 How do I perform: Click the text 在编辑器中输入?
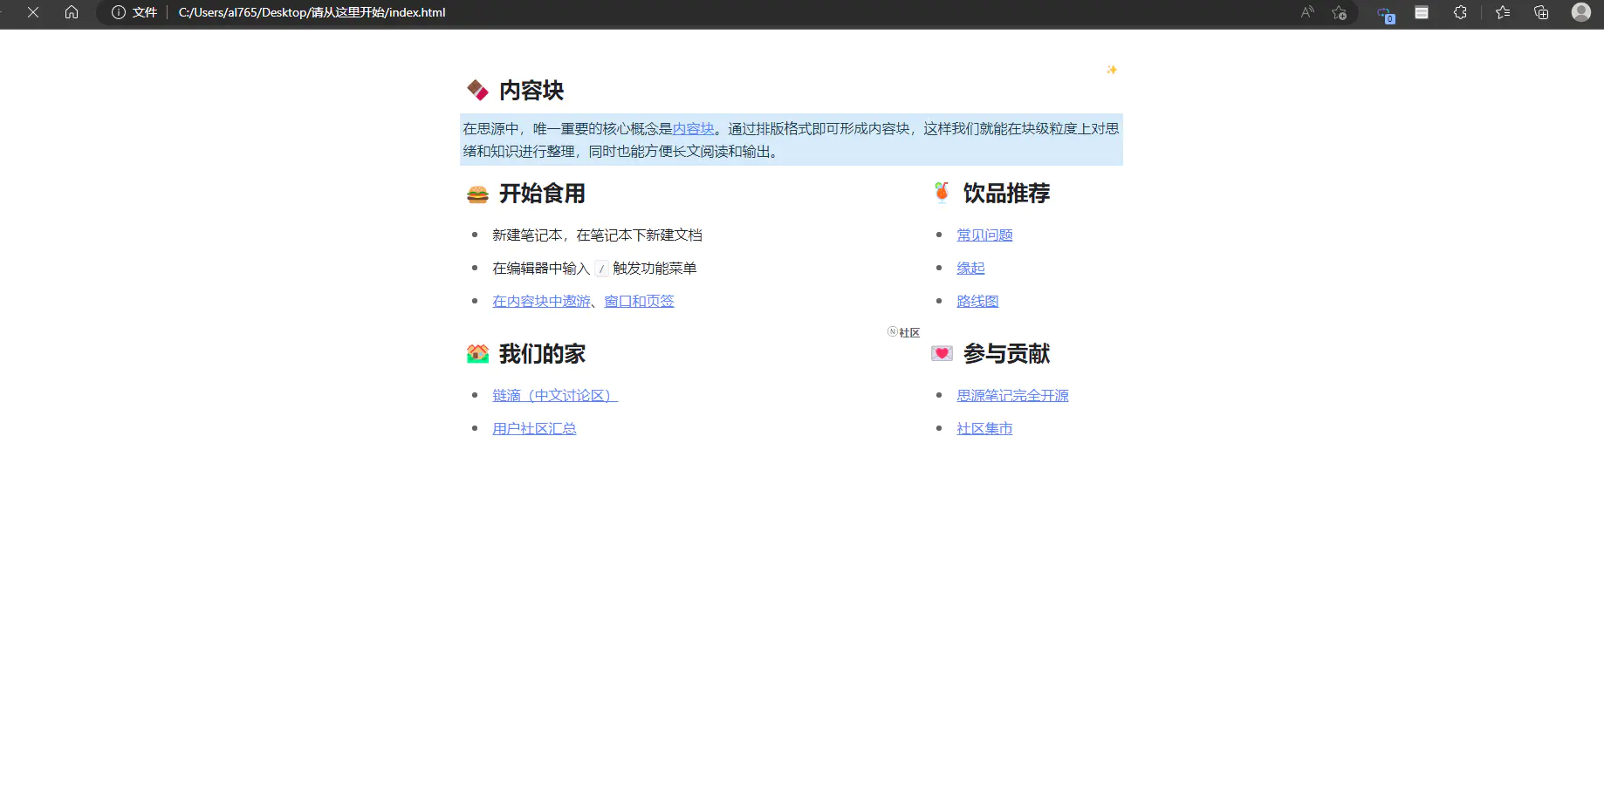[541, 269]
